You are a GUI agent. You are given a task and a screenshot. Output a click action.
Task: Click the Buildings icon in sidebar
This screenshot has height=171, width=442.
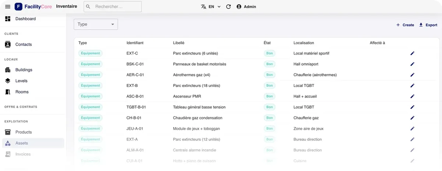coord(8,70)
